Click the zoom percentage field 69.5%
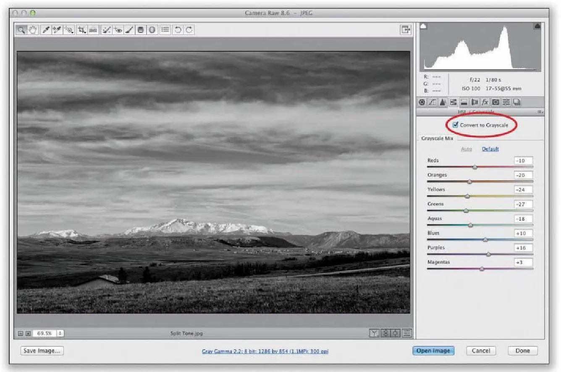Screen dimensions: 561x372 click(45, 333)
